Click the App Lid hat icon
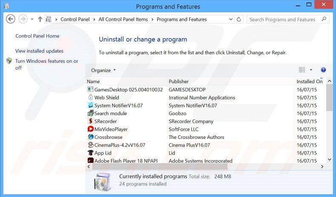 click(x=90, y=153)
